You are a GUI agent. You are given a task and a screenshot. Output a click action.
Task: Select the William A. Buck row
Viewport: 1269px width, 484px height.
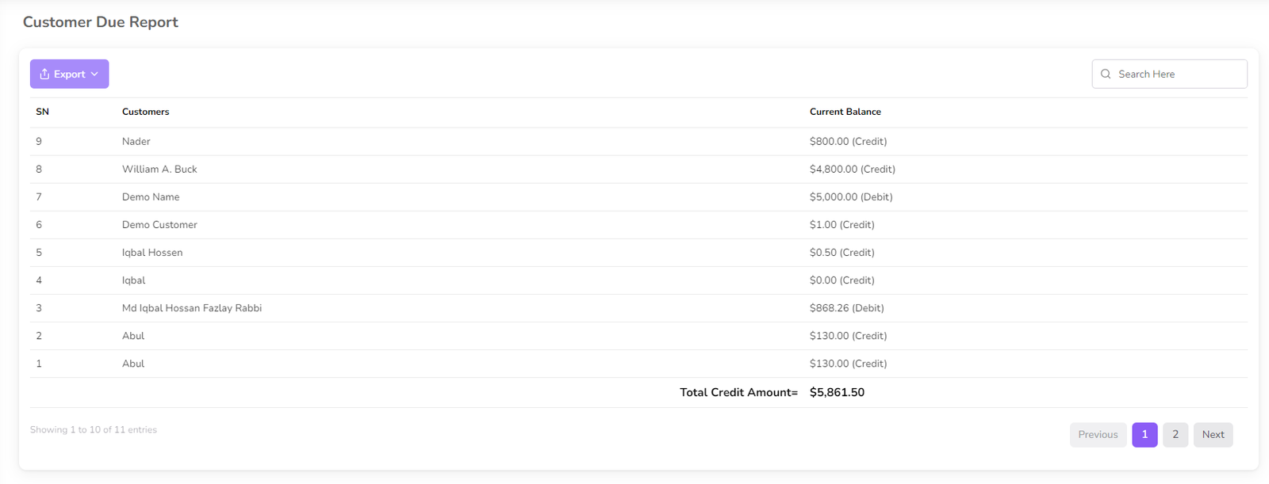coord(159,169)
